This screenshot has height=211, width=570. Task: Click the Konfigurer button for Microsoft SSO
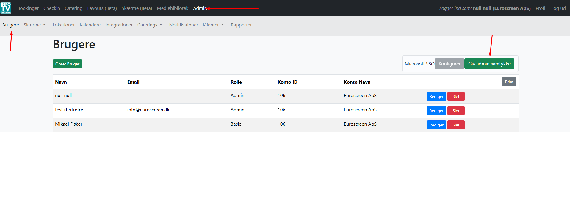[x=449, y=64]
